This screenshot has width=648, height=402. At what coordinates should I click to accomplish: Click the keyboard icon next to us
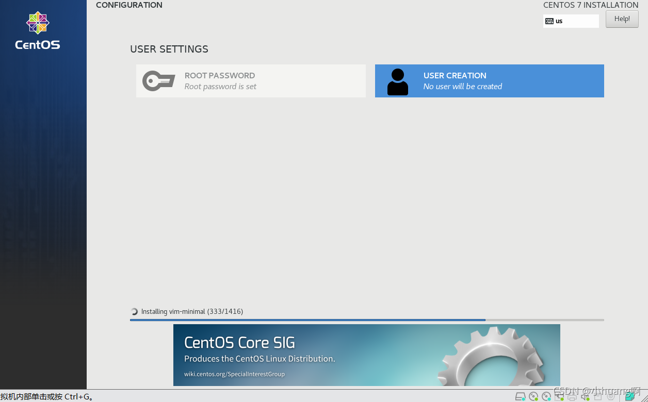[549, 21]
